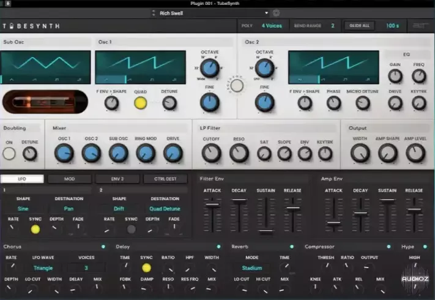Click the Osc 1 FINE knob
Viewport: 435px width, 300px height.
pos(209,102)
